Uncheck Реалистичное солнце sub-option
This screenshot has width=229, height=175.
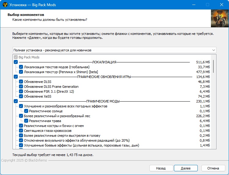[26, 111]
